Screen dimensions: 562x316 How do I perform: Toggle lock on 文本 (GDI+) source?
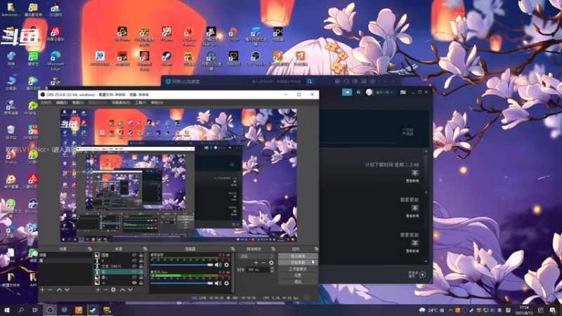coord(141,266)
